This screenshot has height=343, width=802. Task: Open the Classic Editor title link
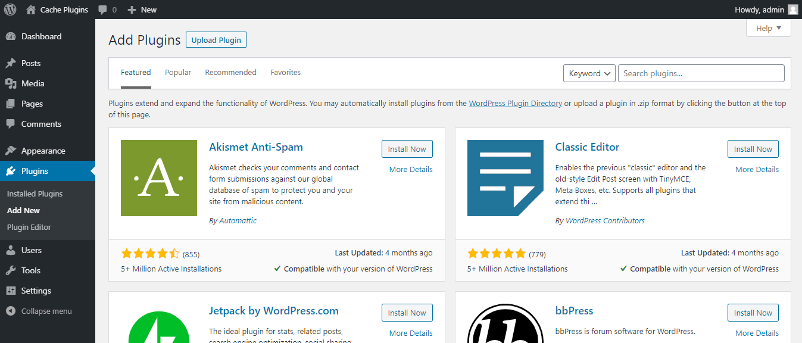[588, 147]
